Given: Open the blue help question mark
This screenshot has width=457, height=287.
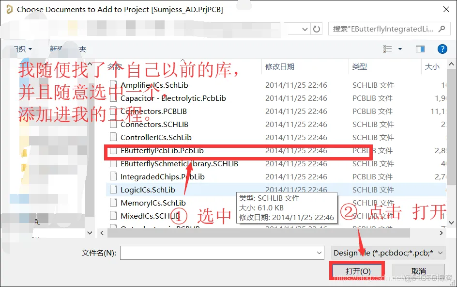Looking at the screenshot, I should tap(442, 49).
